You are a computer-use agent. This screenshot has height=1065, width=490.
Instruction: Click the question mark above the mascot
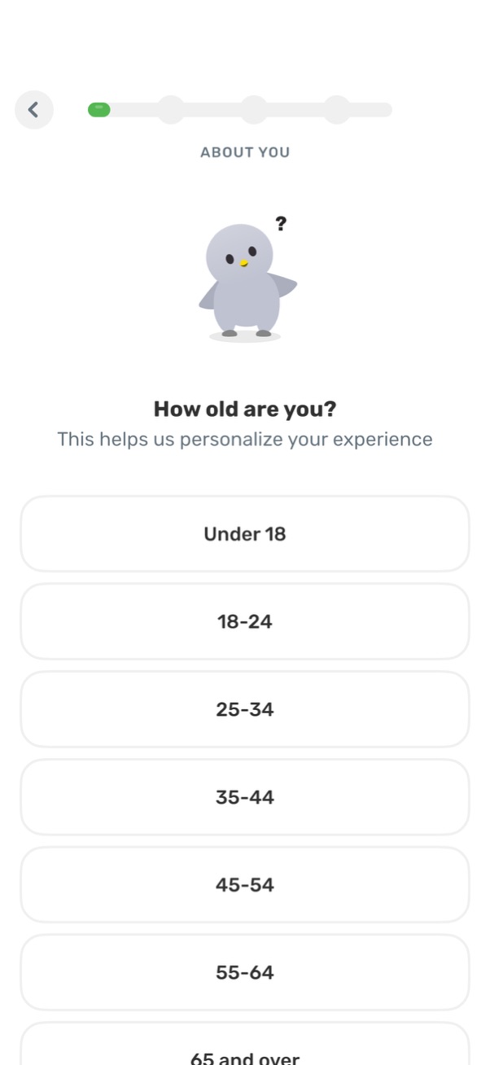click(281, 223)
